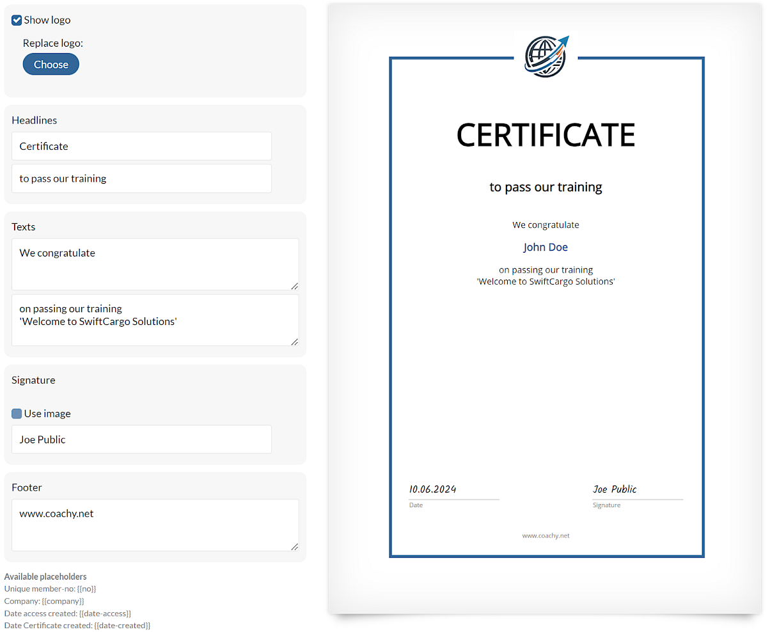Grab the resize handle of the Footer textarea
Image resolution: width=770 pixels, height=632 pixels.
(294, 546)
